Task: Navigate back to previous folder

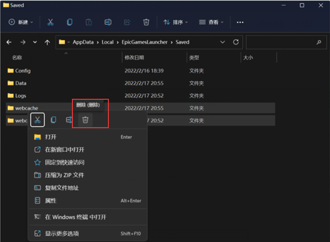Action: 9,42
